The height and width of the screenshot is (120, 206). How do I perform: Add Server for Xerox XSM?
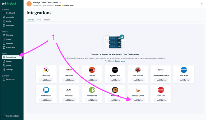[161, 100]
